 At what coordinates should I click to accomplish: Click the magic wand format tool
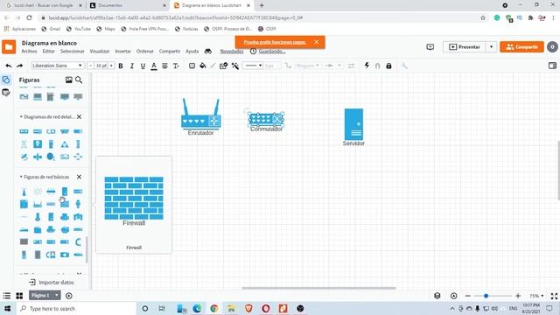pyautogui.click(x=235, y=66)
